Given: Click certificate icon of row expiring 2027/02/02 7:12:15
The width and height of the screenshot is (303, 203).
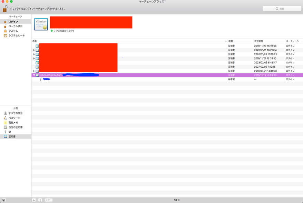Looking at the screenshot, I should coord(37,67).
